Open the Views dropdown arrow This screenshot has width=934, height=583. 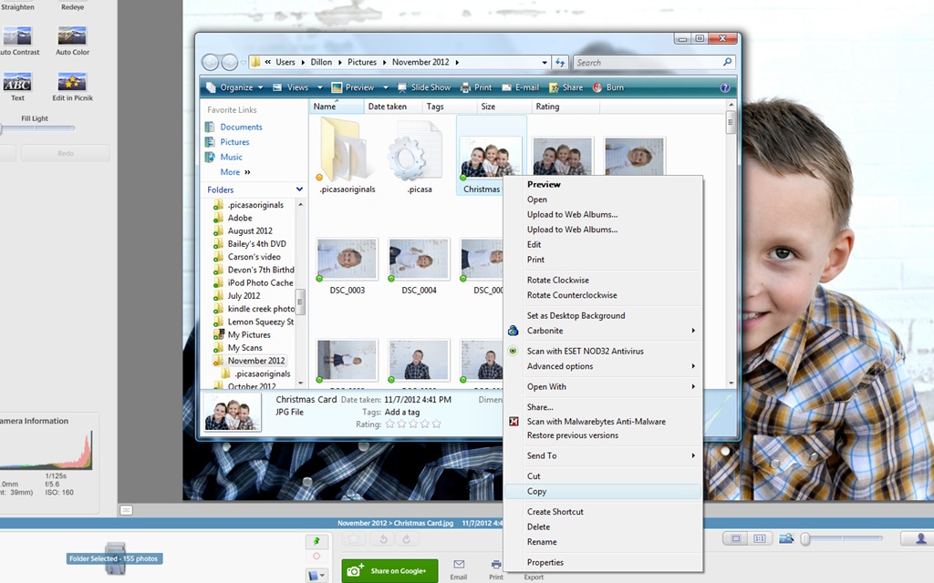(x=320, y=87)
